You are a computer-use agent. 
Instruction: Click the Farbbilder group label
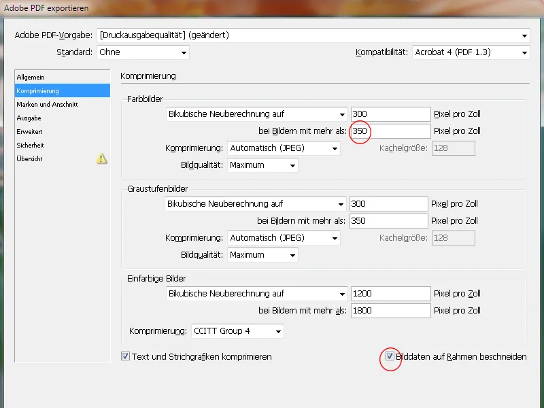click(x=145, y=99)
